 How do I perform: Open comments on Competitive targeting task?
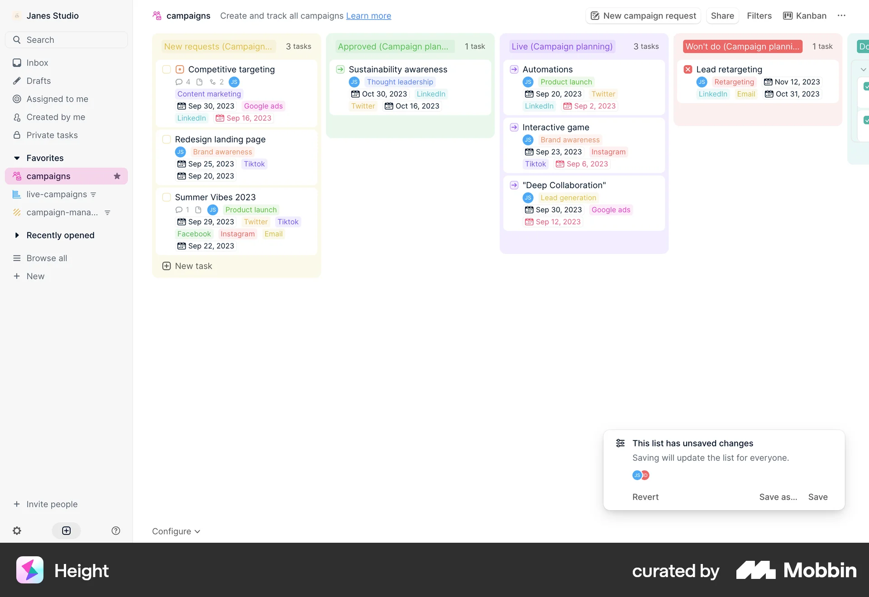click(x=178, y=82)
